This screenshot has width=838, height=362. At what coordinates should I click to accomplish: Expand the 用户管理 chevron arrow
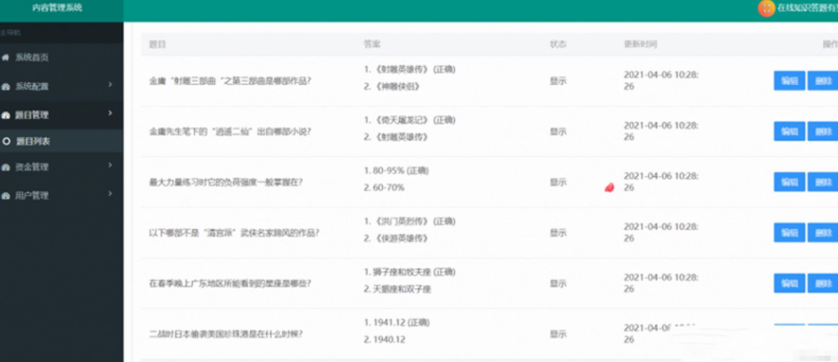[x=110, y=193]
